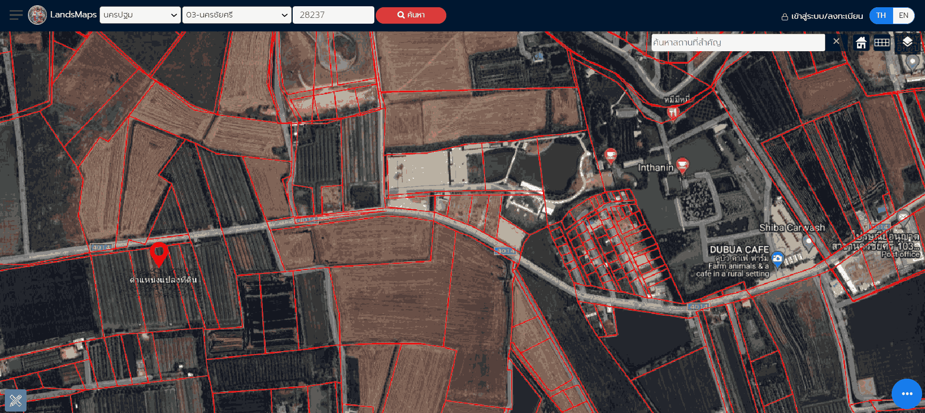Open the grid table icon
The width and height of the screenshot is (925, 413).
click(x=882, y=43)
